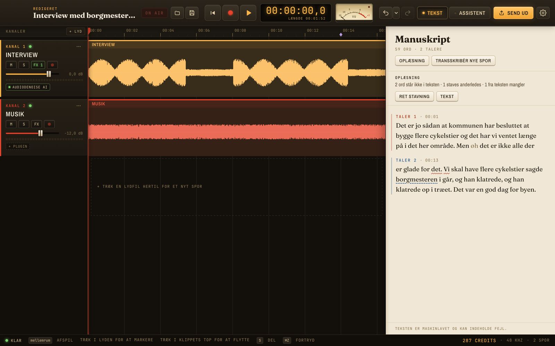
Task: Open Kanal 1 options ellipsis menu
Action: pyautogui.click(x=79, y=46)
